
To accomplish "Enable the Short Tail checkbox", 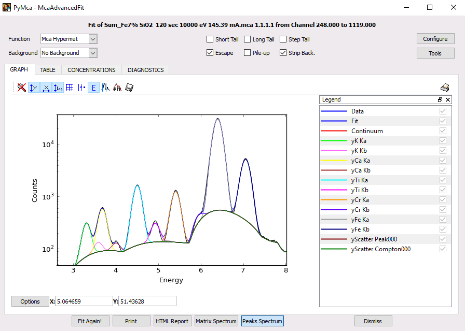I will point(210,39).
